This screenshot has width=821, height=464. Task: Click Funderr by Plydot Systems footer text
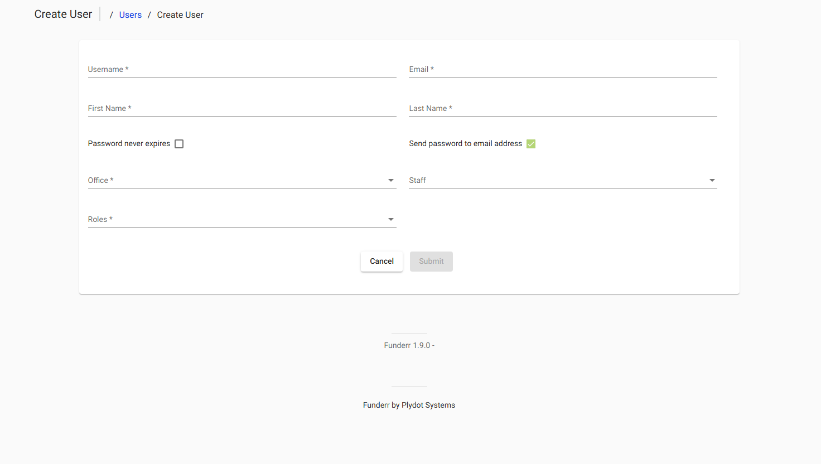pos(409,404)
